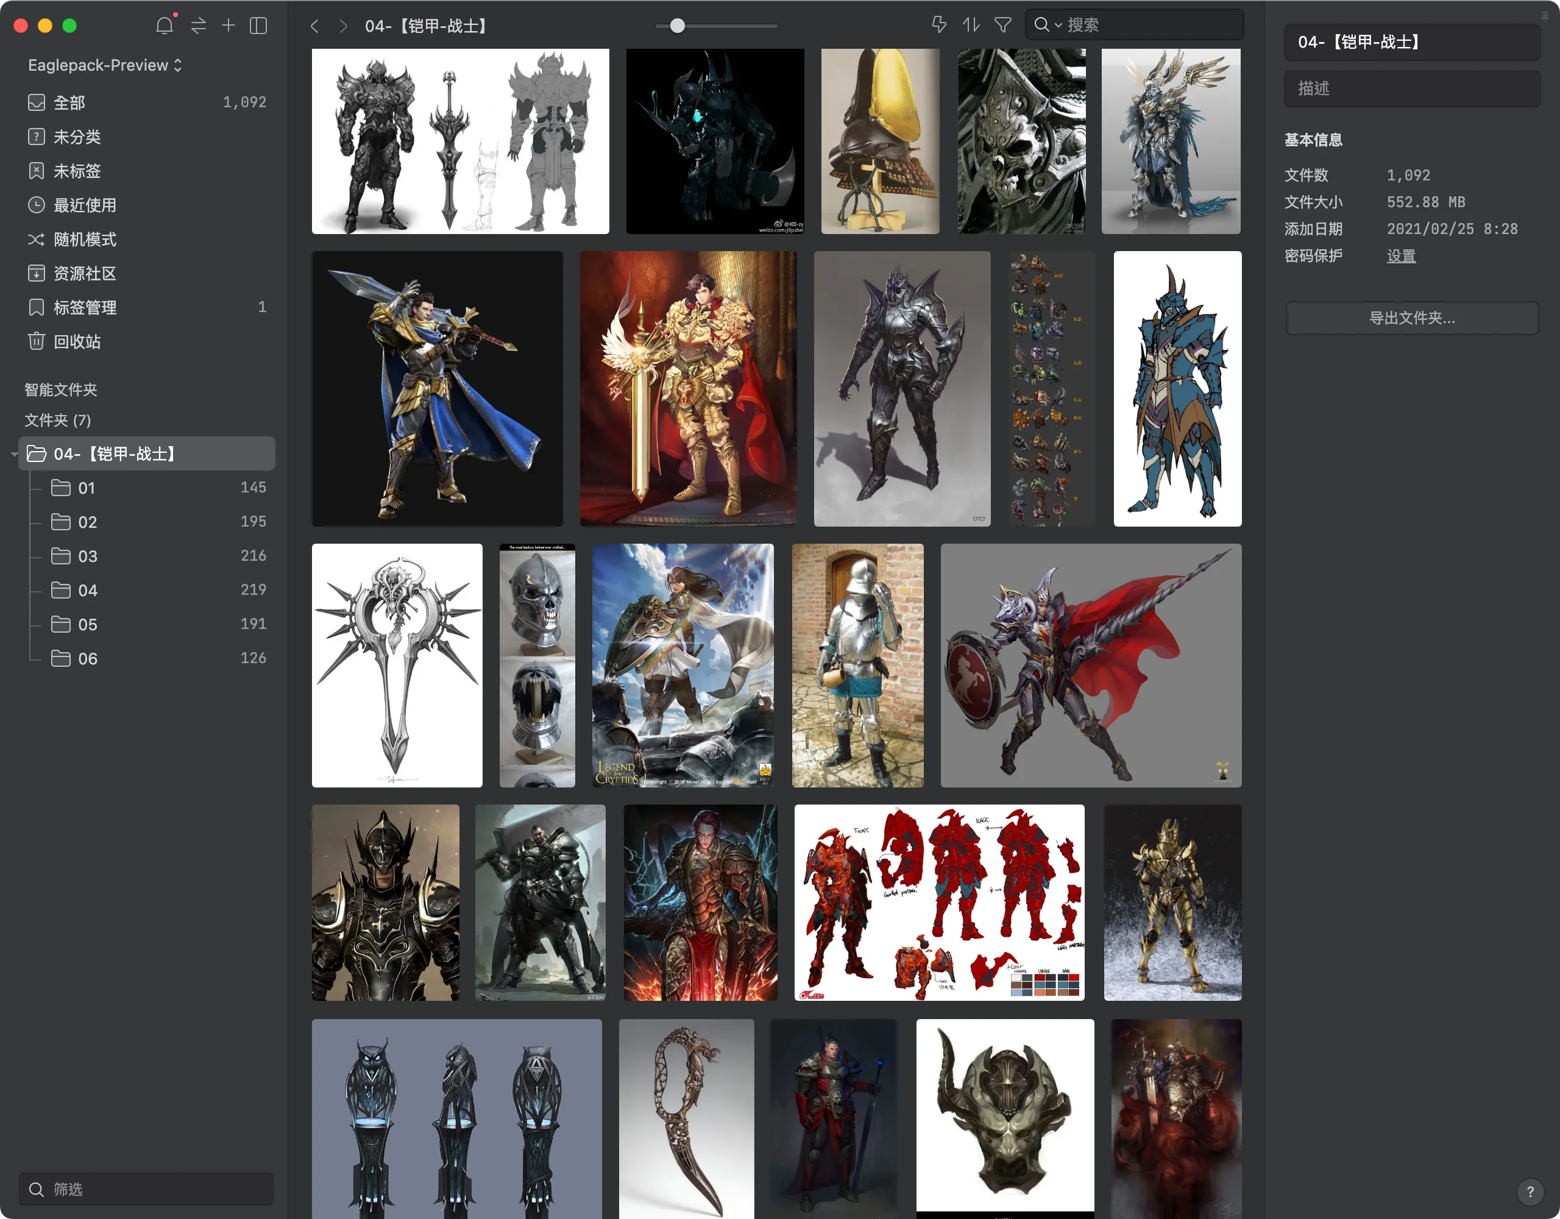
Task: Select the spiked emblem sketch thumbnail
Action: tap(397, 665)
